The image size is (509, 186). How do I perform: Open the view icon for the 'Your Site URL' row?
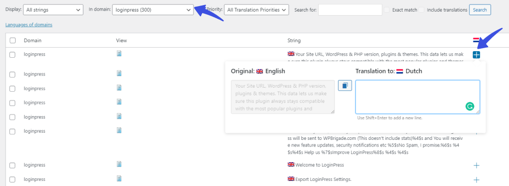coord(119,53)
